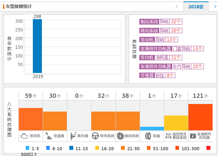Screen dimensions: 218x156
Task: Click the yellow 前后桥及悬挂系统 17个 bar
Action: point(176,123)
